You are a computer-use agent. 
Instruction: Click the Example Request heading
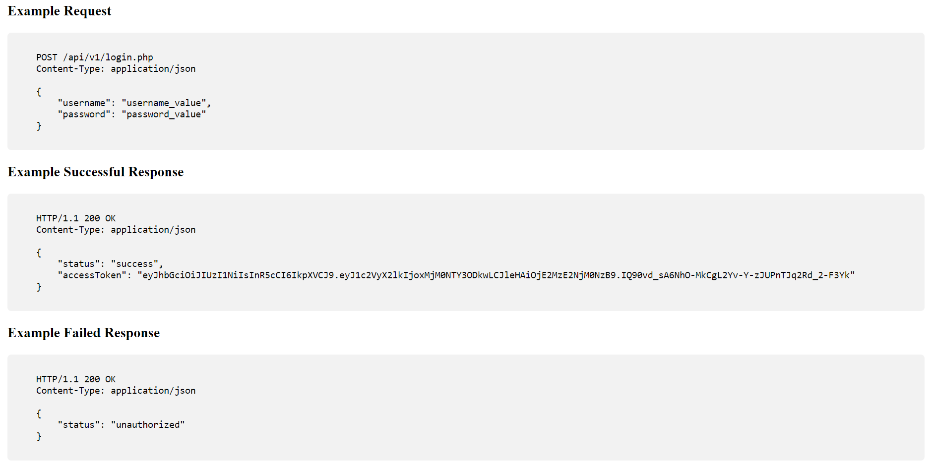click(60, 11)
